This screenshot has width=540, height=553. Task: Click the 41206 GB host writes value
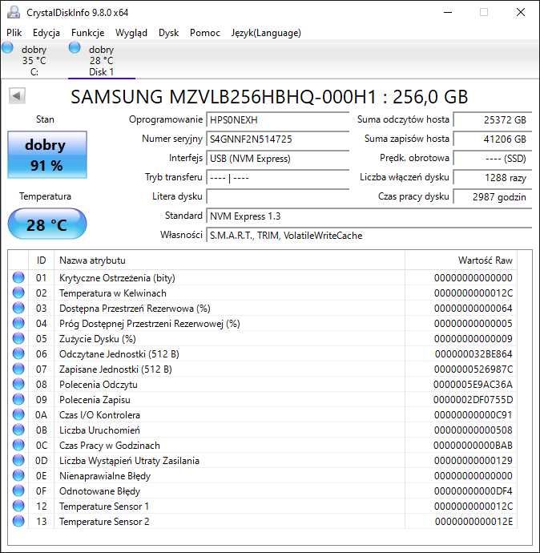(x=492, y=139)
